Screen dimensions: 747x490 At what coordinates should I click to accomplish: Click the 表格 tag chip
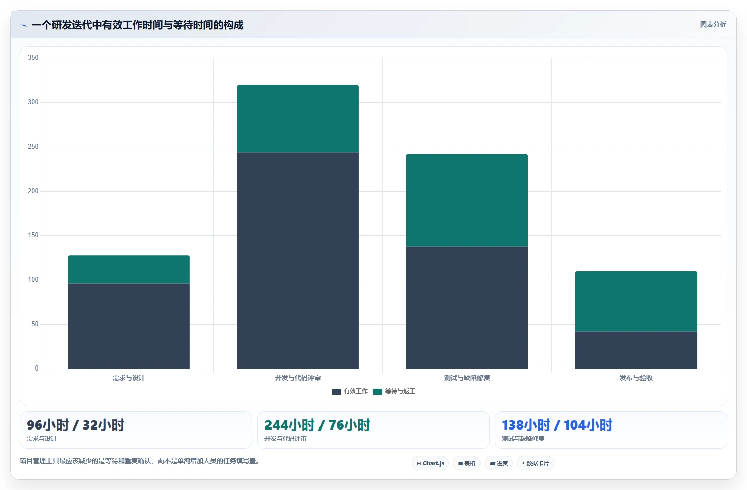[466, 463]
